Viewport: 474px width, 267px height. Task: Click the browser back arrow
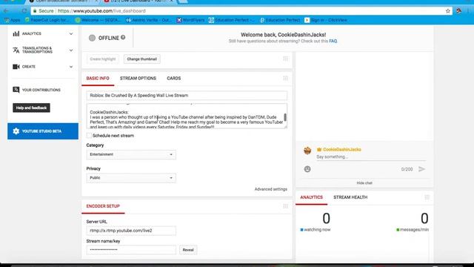coord(7,11)
